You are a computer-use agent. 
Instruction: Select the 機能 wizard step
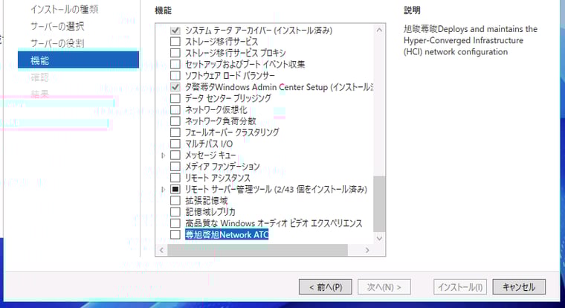(78, 60)
